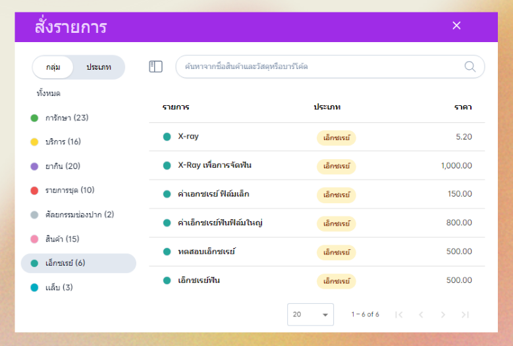The image size is (513, 346).
Task: Go to next page of results
Action: tap(443, 314)
